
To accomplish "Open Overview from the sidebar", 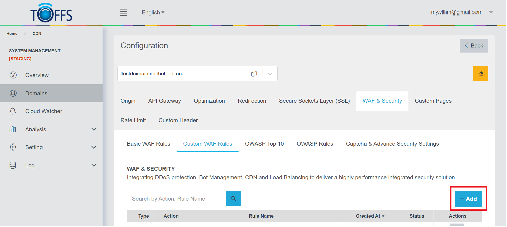I will coord(37,75).
